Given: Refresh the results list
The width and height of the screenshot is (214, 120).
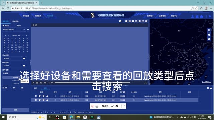Looking at the screenshot, I should click(x=75, y=112).
